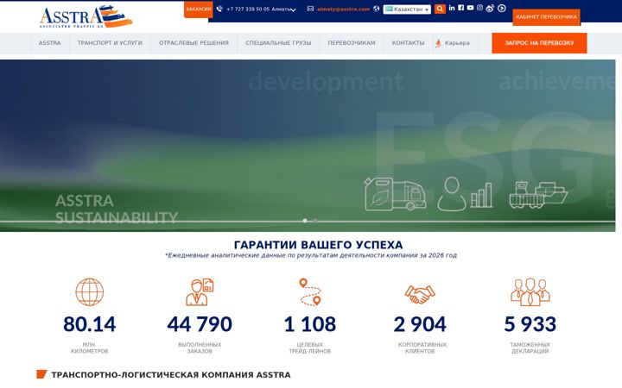Image resolution: width=622 pixels, height=388 pixels.
Task: Click the email envelope icon
Action: pos(310,9)
